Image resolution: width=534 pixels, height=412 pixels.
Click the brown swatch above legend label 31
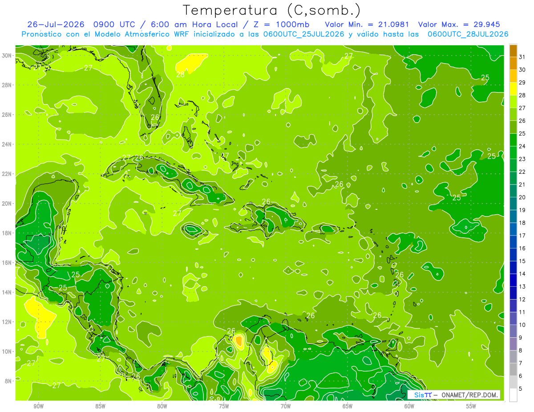pos(513,51)
